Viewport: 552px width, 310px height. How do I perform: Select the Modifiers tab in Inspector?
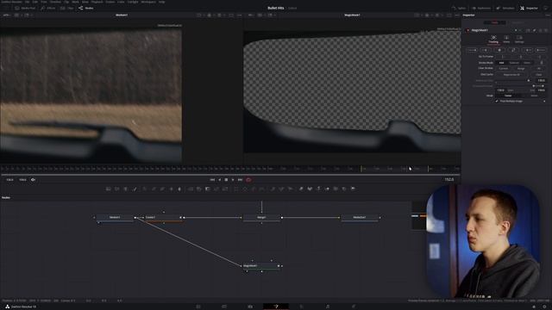(x=517, y=22)
